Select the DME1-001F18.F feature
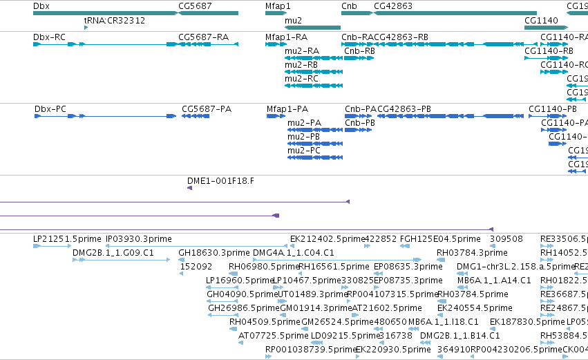Viewport: 588px width, 360px height. click(x=190, y=188)
